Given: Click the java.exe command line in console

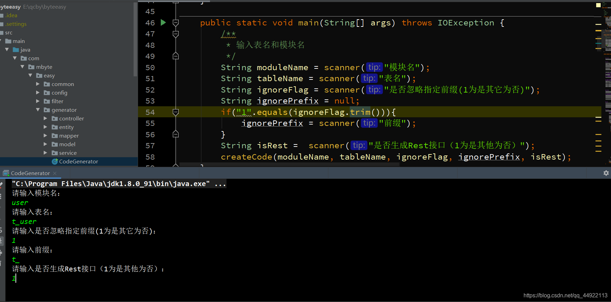Looking at the screenshot, I should point(119,184).
